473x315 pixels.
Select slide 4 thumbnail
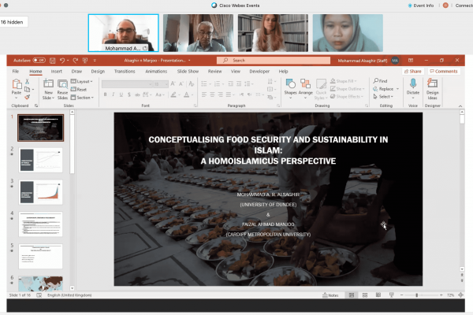click(40, 224)
